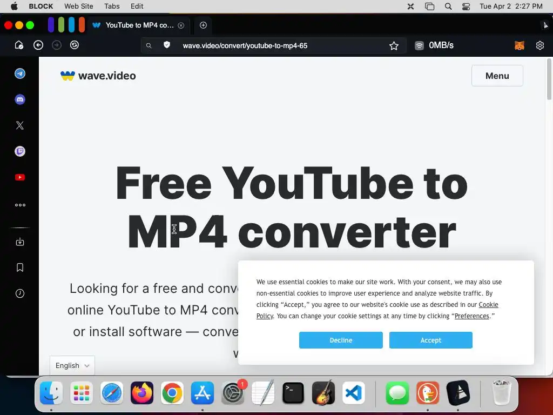Open browsing history clock icon
553x415 pixels.
(x=20, y=293)
